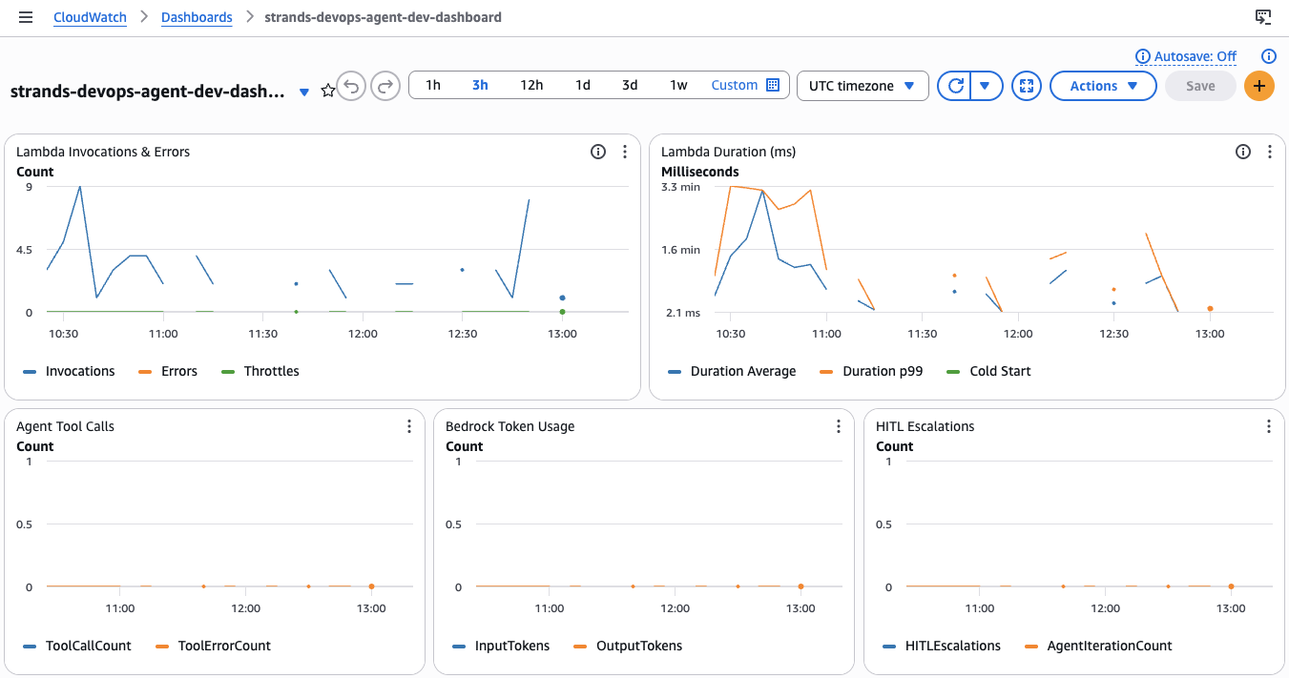Click the info icon beside Autosave

click(1268, 56)
